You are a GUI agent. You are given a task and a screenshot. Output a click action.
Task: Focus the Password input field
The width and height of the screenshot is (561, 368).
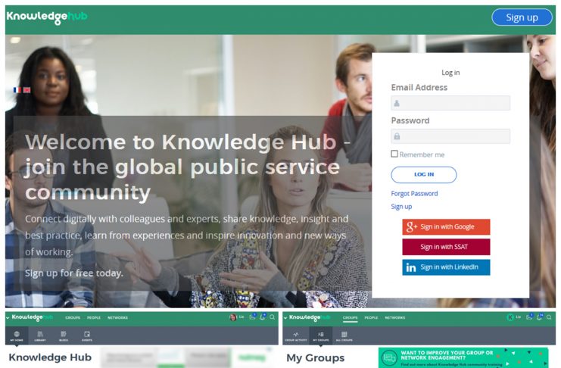click(x=450, y=136)
